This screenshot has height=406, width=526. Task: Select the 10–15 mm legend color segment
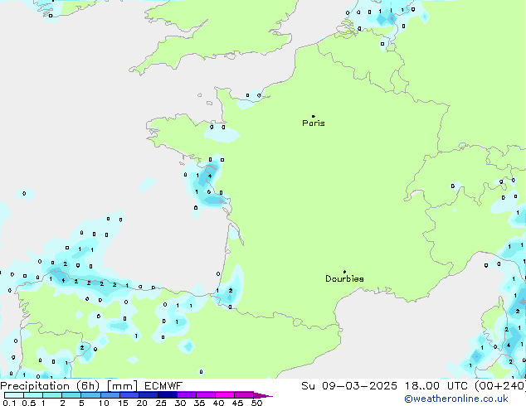coord(110,395)
